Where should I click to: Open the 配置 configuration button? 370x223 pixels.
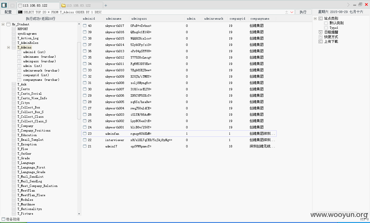8,12
